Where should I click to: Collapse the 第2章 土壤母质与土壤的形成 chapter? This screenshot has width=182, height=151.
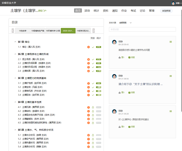[x=15, y=54]
